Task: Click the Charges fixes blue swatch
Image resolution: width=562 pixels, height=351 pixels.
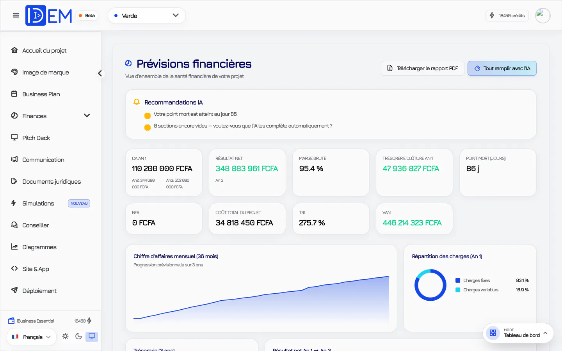Action: point(458,280)
